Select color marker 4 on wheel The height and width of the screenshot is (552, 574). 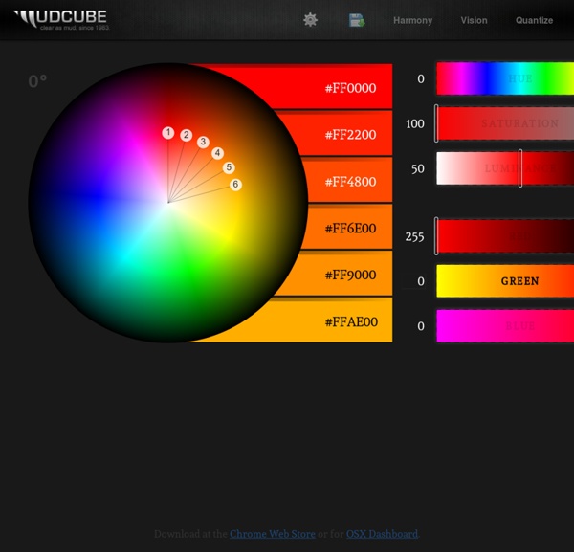click(218, 153)
